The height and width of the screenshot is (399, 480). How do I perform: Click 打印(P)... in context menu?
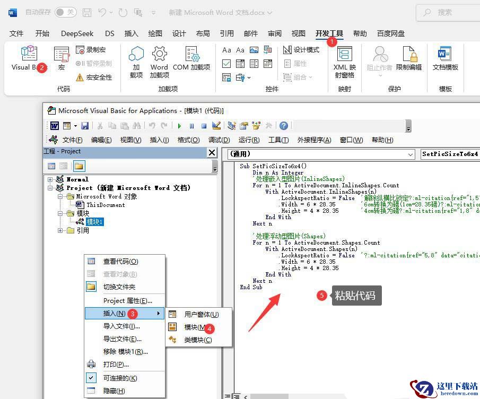125,365
